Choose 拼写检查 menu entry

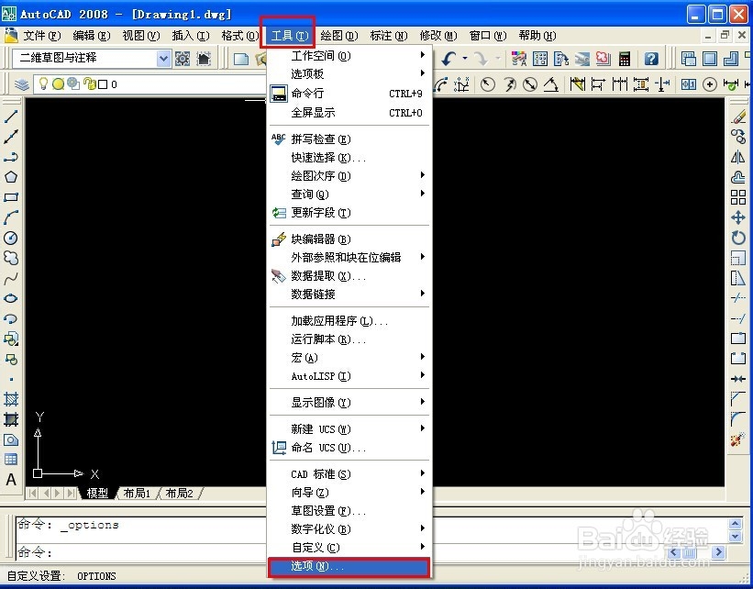[x=349, y=139]
